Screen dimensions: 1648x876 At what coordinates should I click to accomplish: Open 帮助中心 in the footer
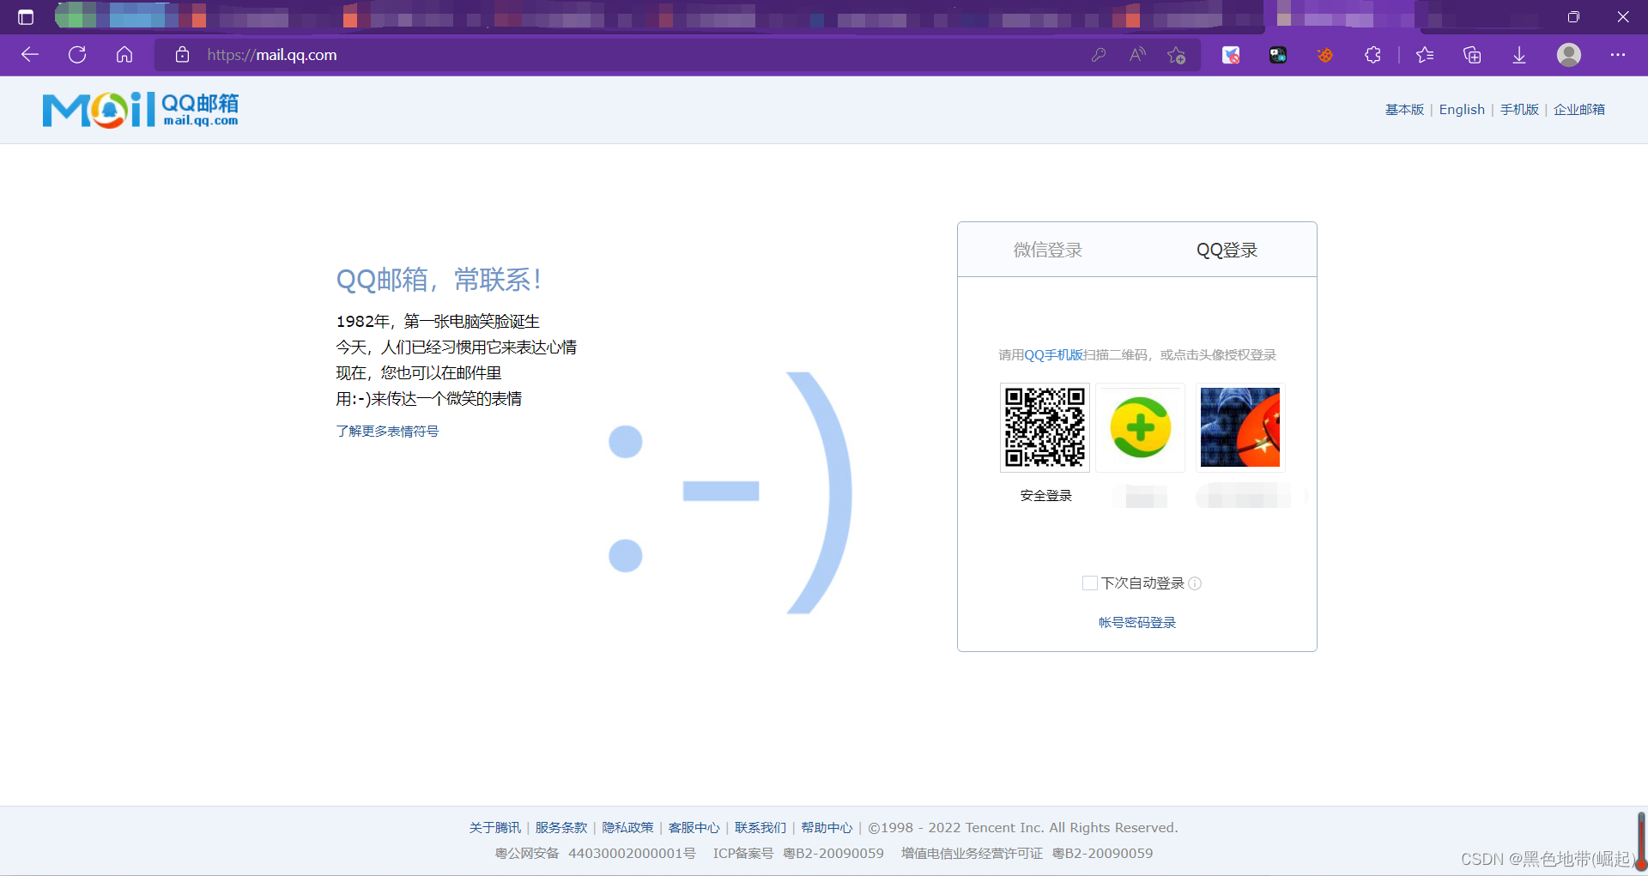click(827, 828)
